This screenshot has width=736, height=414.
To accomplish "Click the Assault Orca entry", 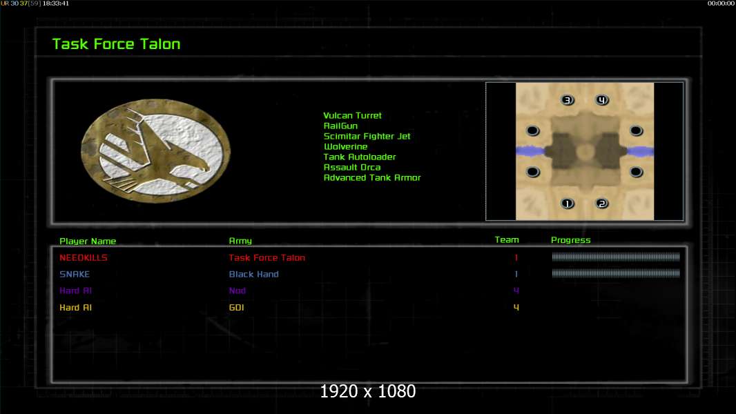I will tap(352, 167).
